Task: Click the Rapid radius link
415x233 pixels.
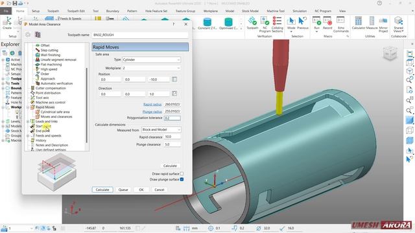Action: pos(152,104)
